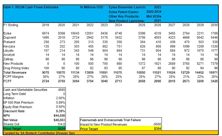Select the 'FCFF Margins' row label
222x136 pixels.
coord(13,77)
